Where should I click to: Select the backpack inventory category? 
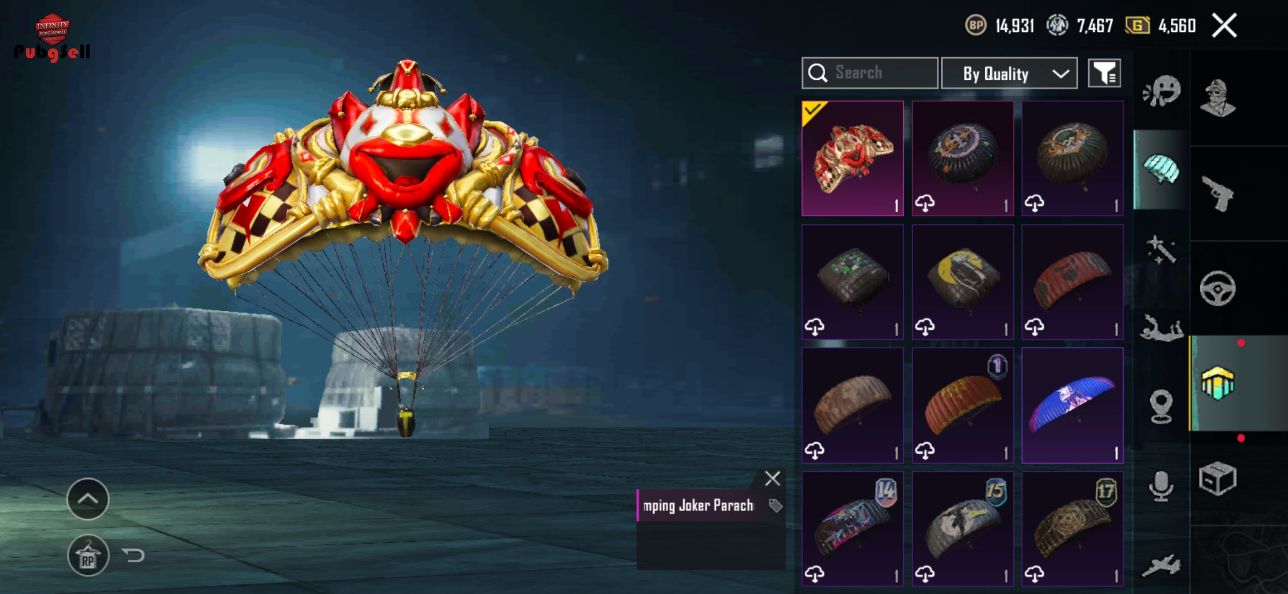click(x=1218, y=383)
